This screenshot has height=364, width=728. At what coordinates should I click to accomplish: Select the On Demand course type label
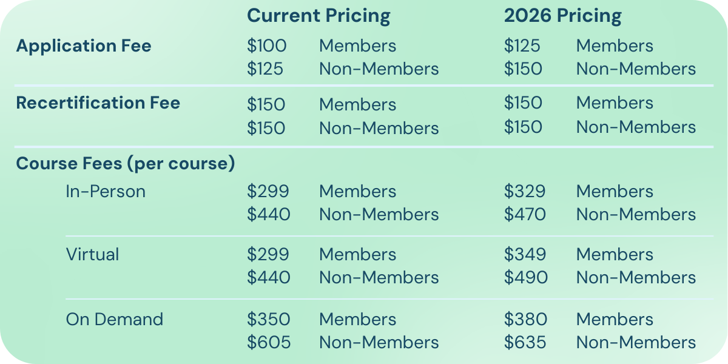[x=114, y=319]
